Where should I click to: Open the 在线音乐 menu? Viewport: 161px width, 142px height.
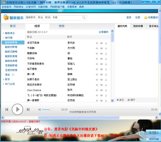pos(6,7)
